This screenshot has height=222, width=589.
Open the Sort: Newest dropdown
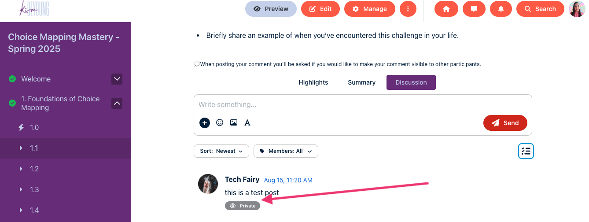221,151
